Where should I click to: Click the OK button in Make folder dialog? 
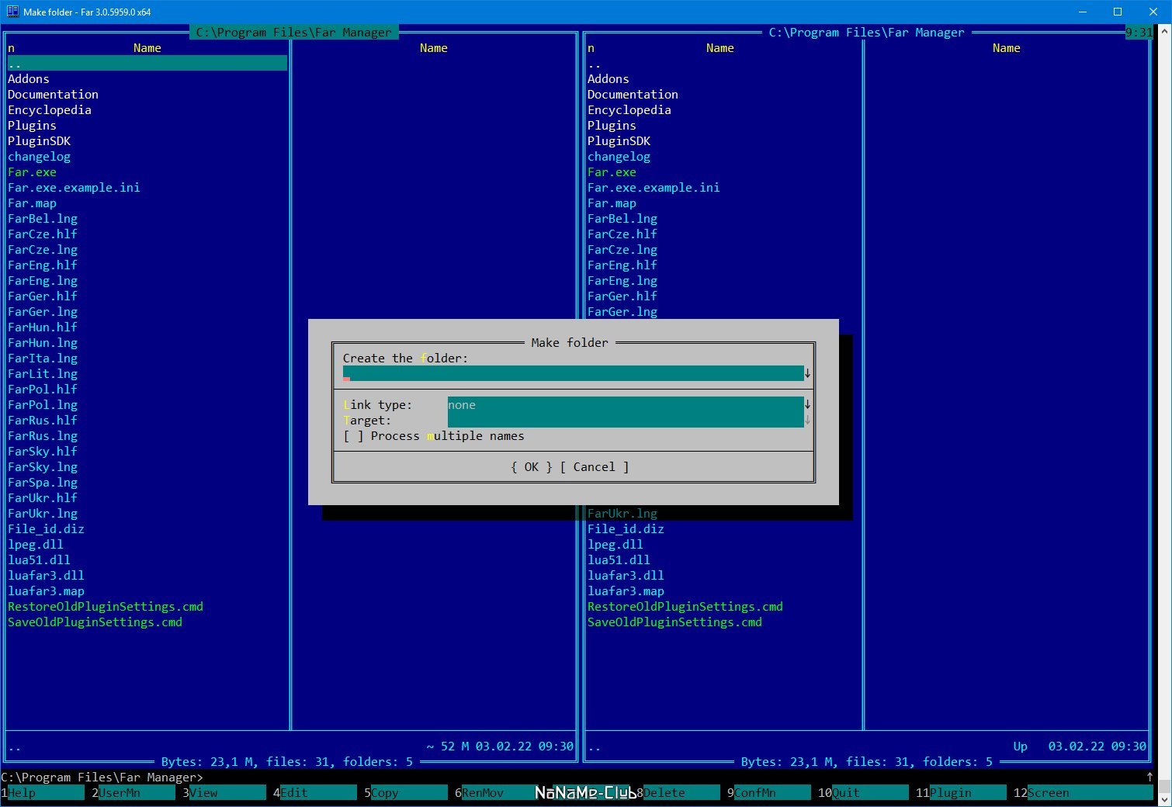pyautogui.click(x=532, y=467)
